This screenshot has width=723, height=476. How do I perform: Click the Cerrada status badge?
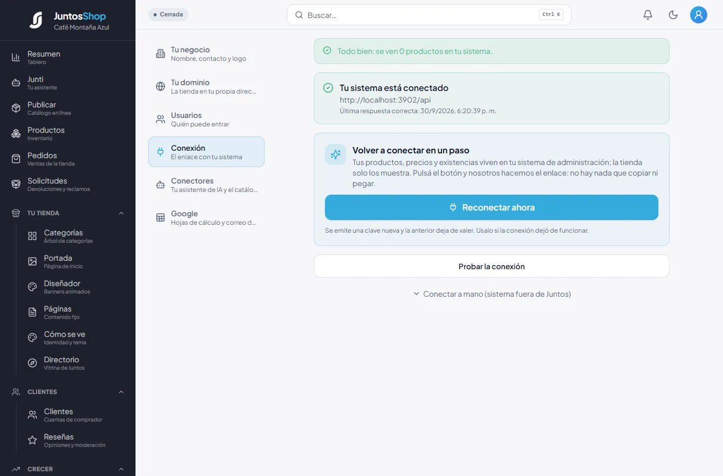[x=168, y=14]
